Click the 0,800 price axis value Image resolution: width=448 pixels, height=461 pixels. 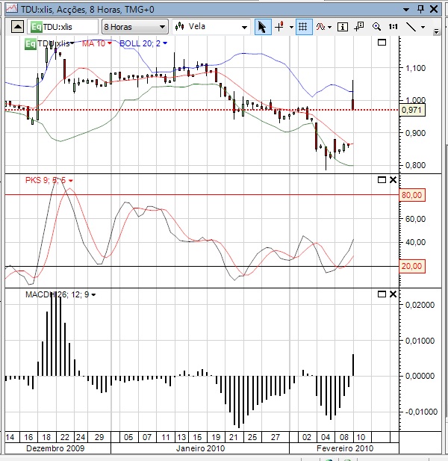click(415, 165)
